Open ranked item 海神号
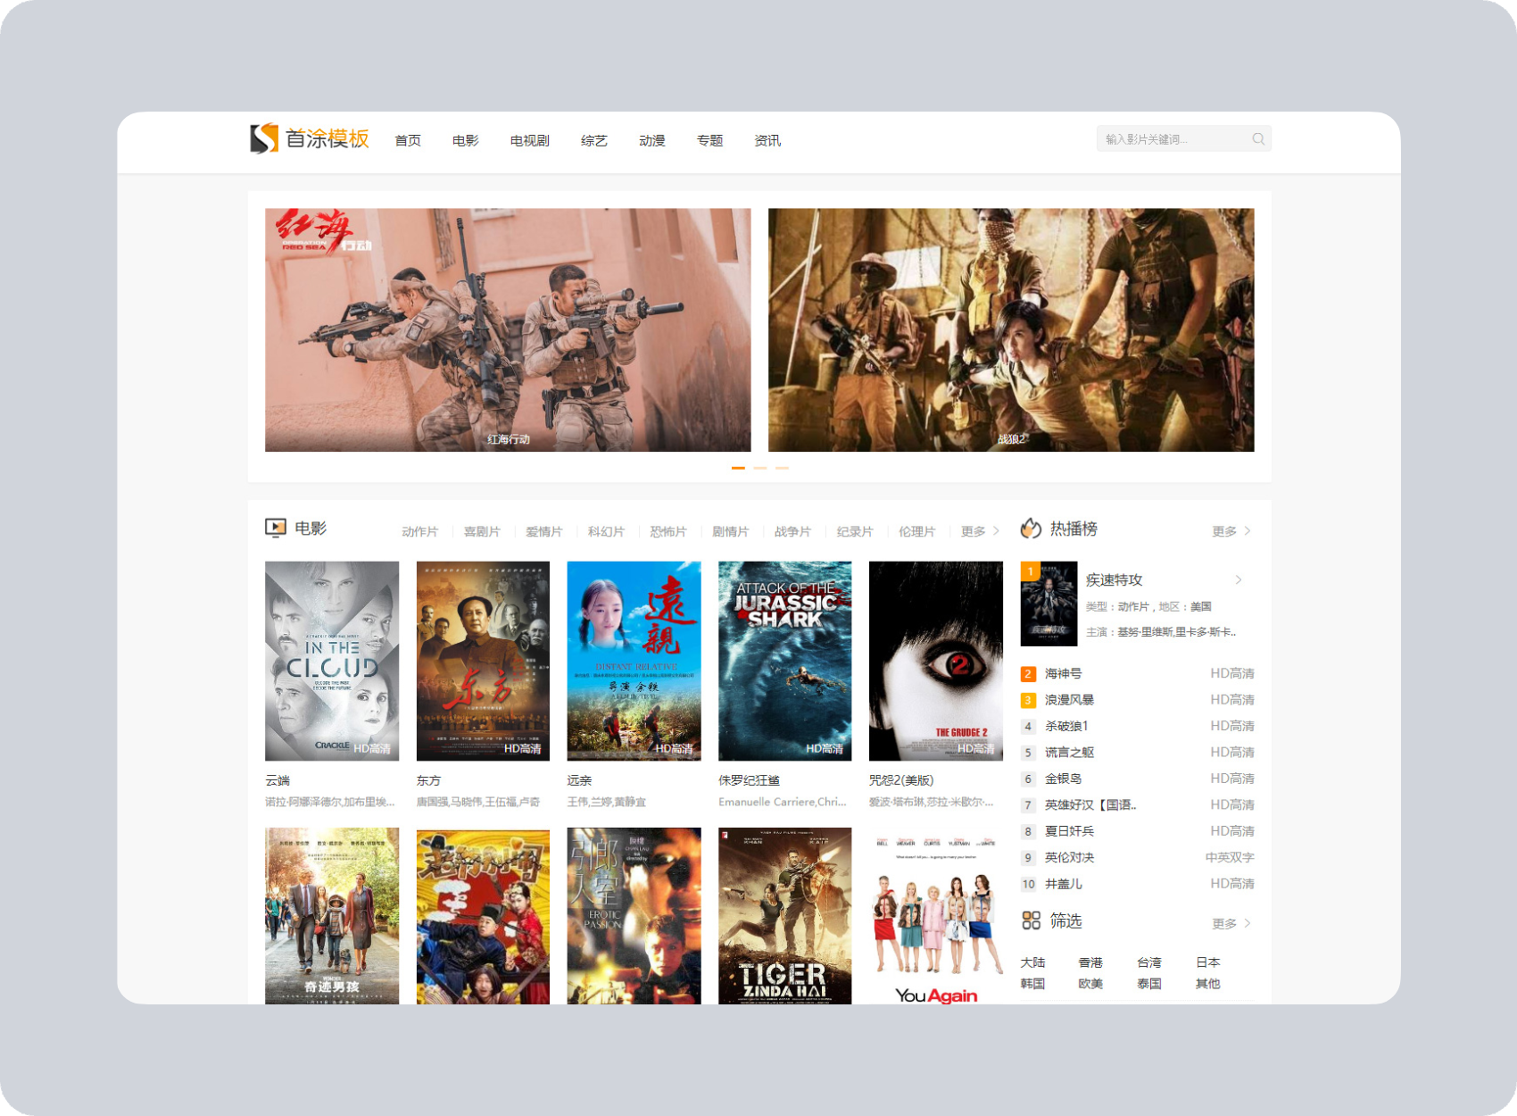The width and height of the screenshot is (1517, 1116). coord(1063,674)
